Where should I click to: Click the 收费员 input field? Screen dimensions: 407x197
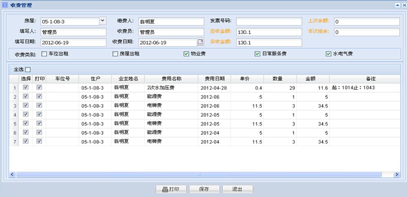[x=171, y=32]
